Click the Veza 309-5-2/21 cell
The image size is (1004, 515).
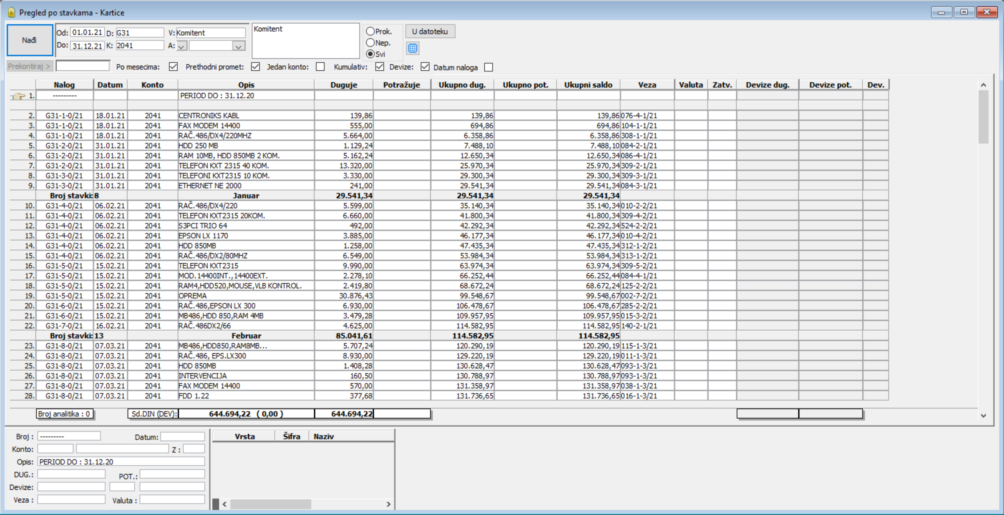[x=647, y=266]
